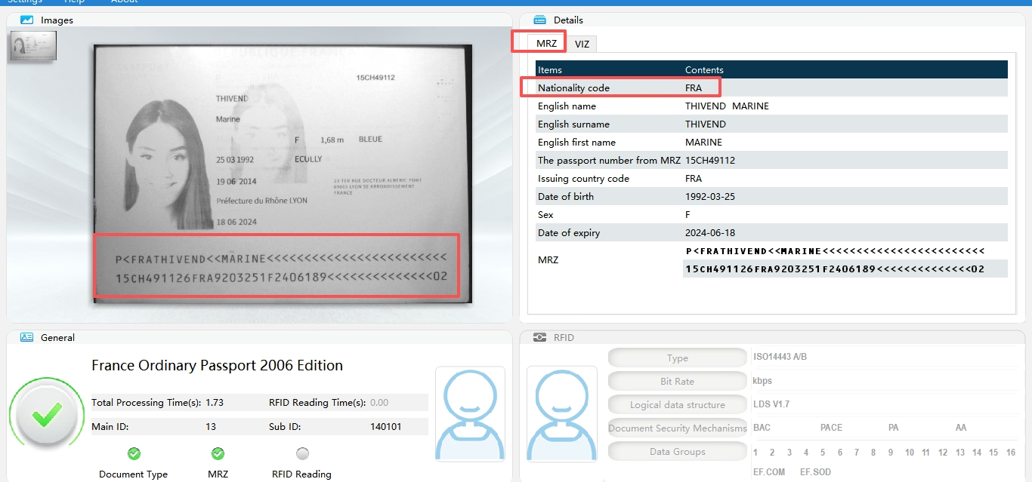
Task: Select the Sub ID value 140101
Action: (386, 426)
